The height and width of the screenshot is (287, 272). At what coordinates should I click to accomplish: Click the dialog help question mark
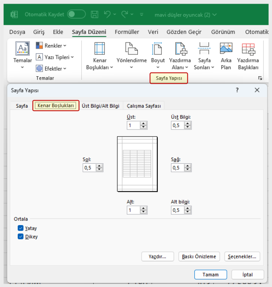tap(237, 90)
